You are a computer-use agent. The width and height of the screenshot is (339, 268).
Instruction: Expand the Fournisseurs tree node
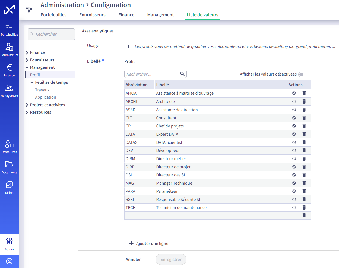tap(27, 60)
